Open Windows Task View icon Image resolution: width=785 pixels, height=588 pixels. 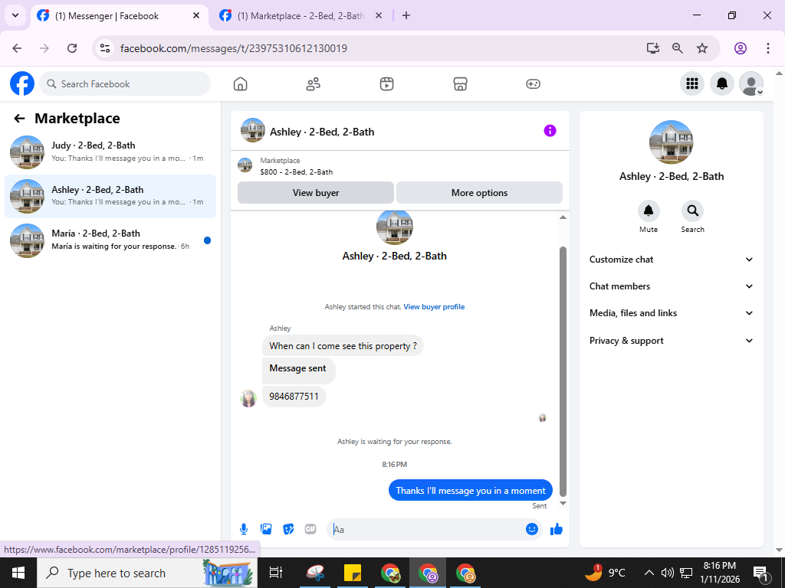point(276,573)
